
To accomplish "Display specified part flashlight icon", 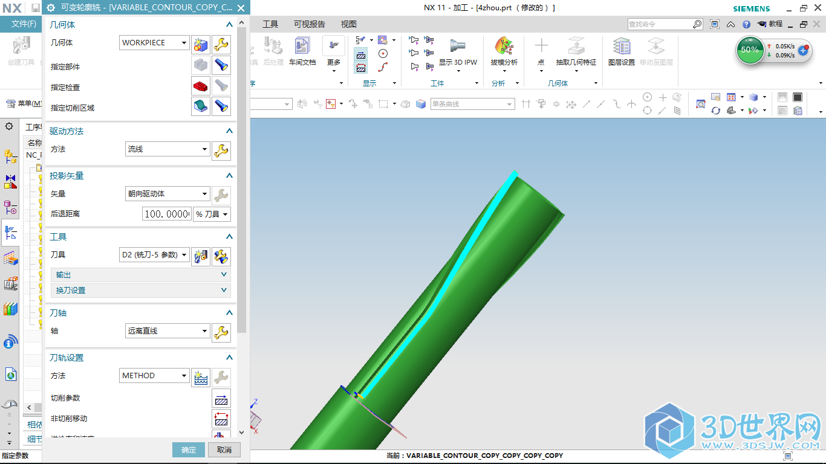I will 221,65.
